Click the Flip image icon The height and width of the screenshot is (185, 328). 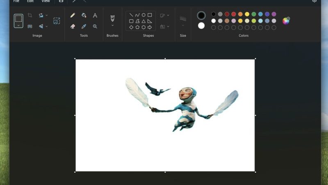41,26
